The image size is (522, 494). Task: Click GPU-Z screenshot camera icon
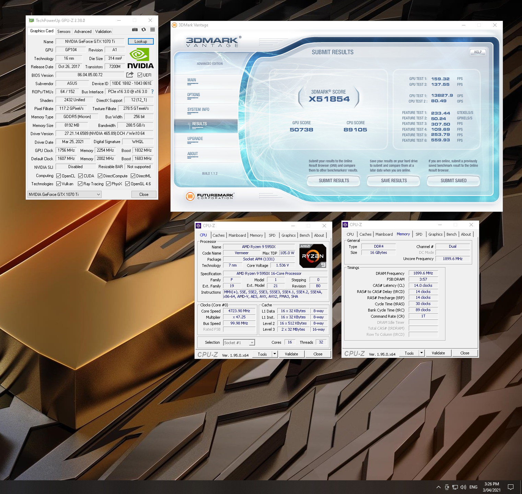[135, 30]
